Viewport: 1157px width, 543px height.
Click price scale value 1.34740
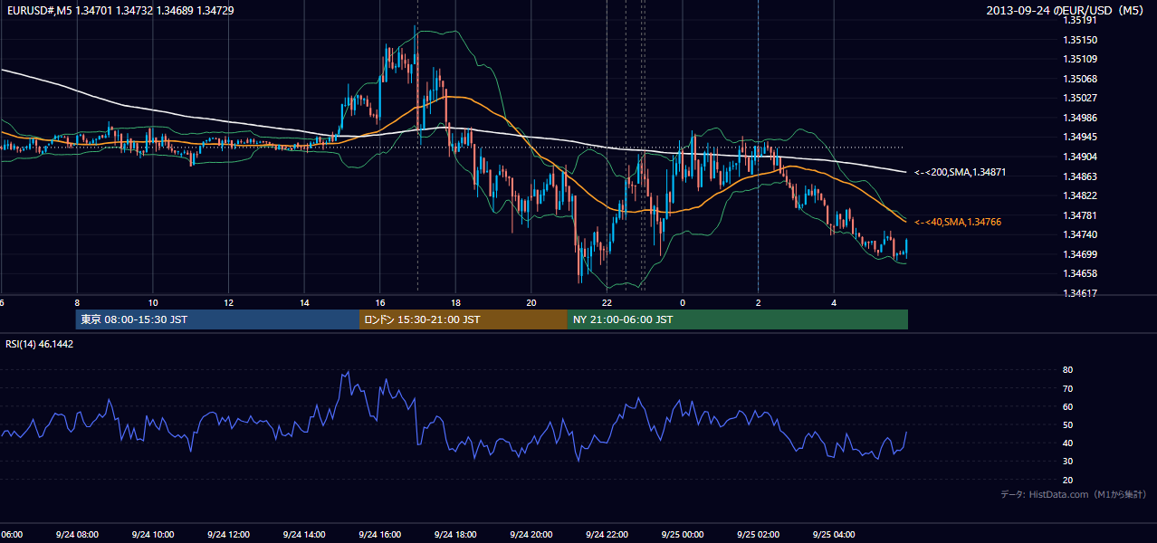(x=1080, y=234)
